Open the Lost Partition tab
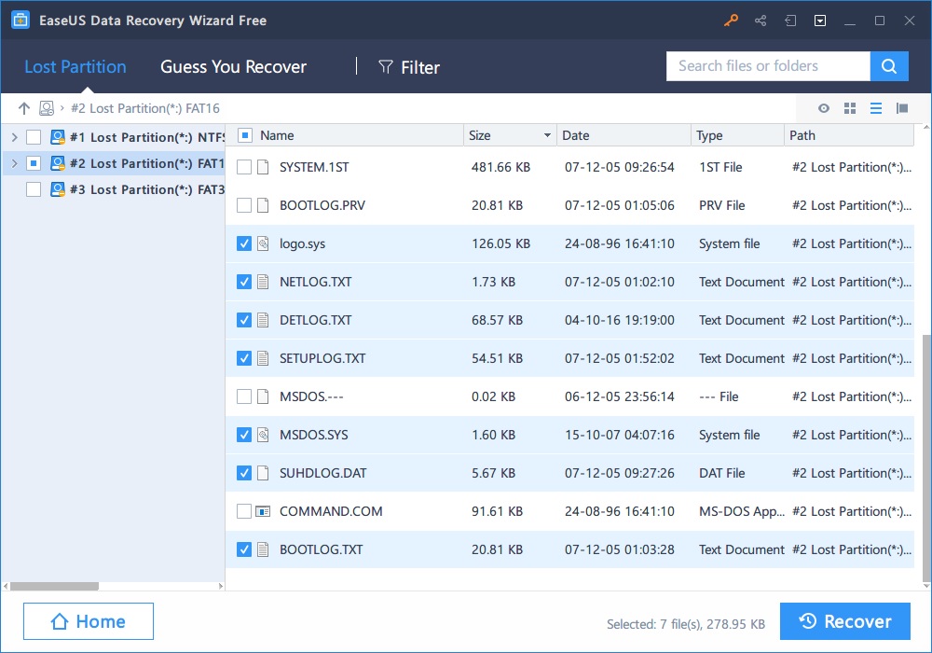 click(x=75, y=66)
